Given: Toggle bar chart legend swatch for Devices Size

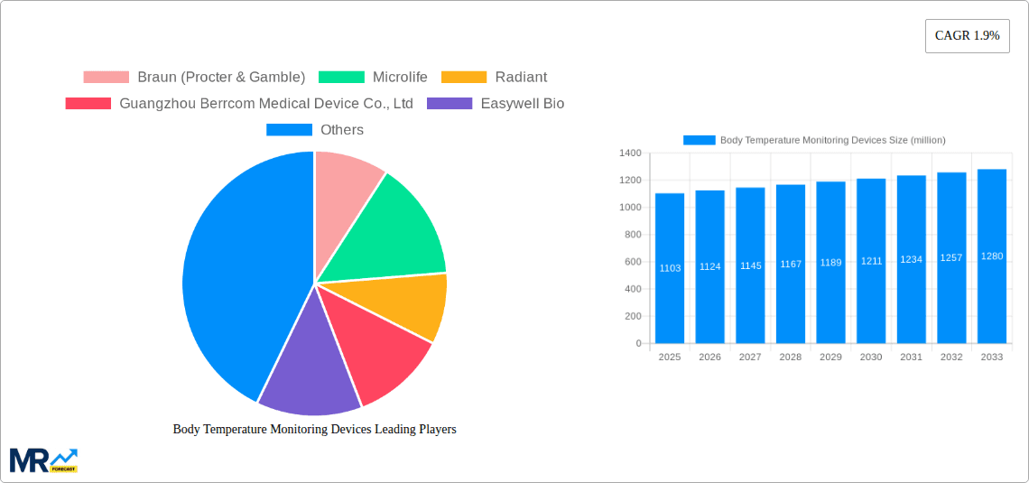Looking at the screenshot, I should (x=699, y=140).
